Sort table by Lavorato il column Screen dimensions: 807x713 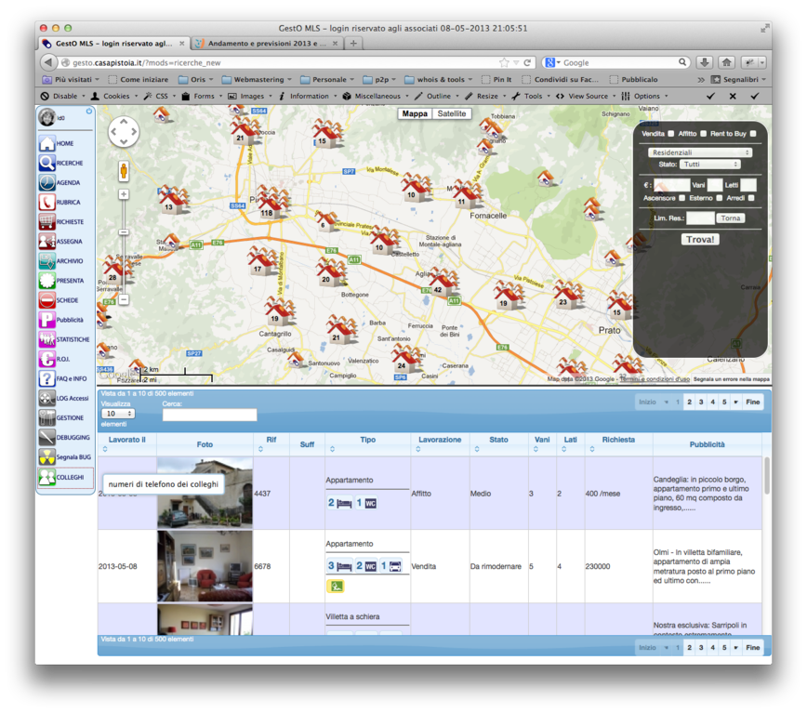pyautogui.click(x=127, y=444)
